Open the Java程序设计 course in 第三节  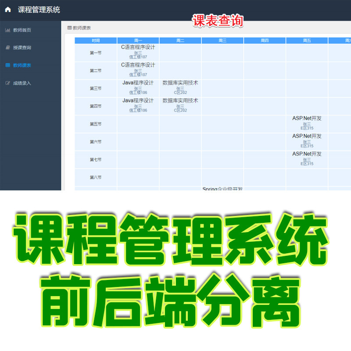pyautogui.click(x=137, y=82)
